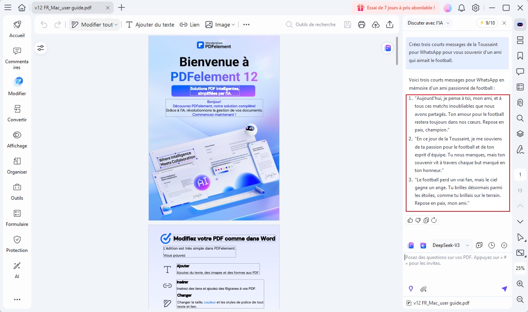This screenshot has height=312, width=528.
Task: Open a new tab with plus button
Action: click(121, 7)
